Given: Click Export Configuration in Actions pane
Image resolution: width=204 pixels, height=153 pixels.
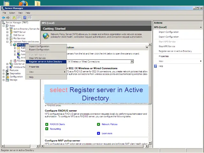Looking at the screenshot, I should (169, 37).
